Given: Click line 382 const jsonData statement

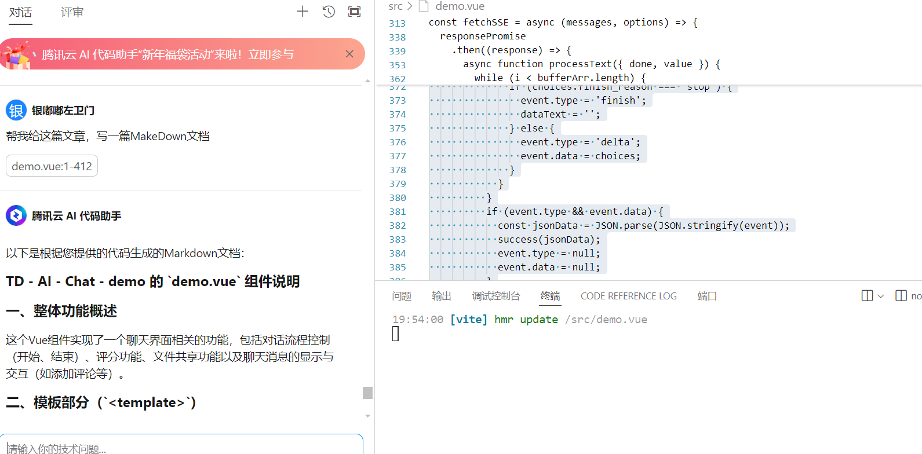Looking at the screenshot, I should (644, 225).
